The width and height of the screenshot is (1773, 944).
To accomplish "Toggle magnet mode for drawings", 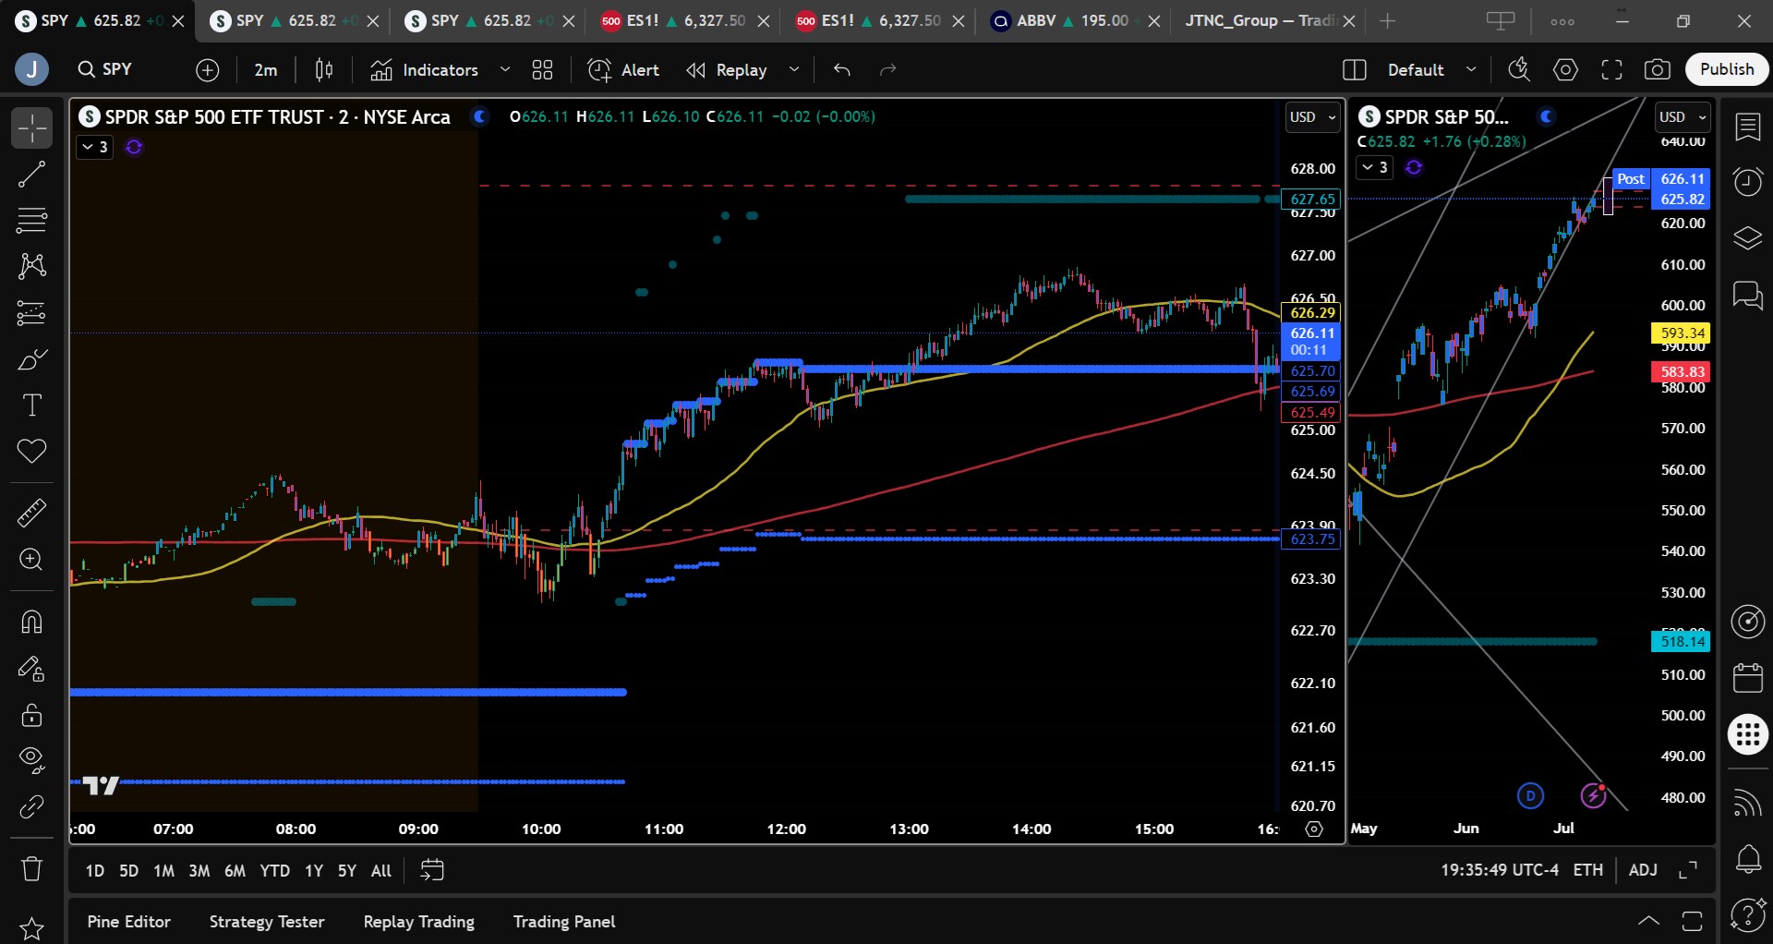I will 31,622.
